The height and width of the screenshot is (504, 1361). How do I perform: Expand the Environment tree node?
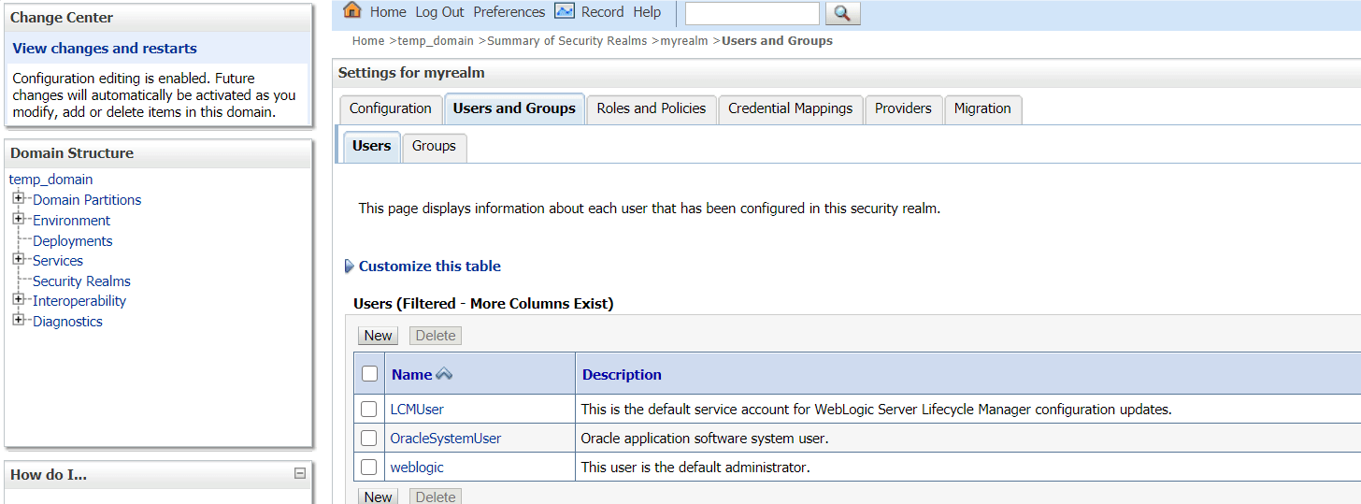pyautogui.click(x=18, y=220)
